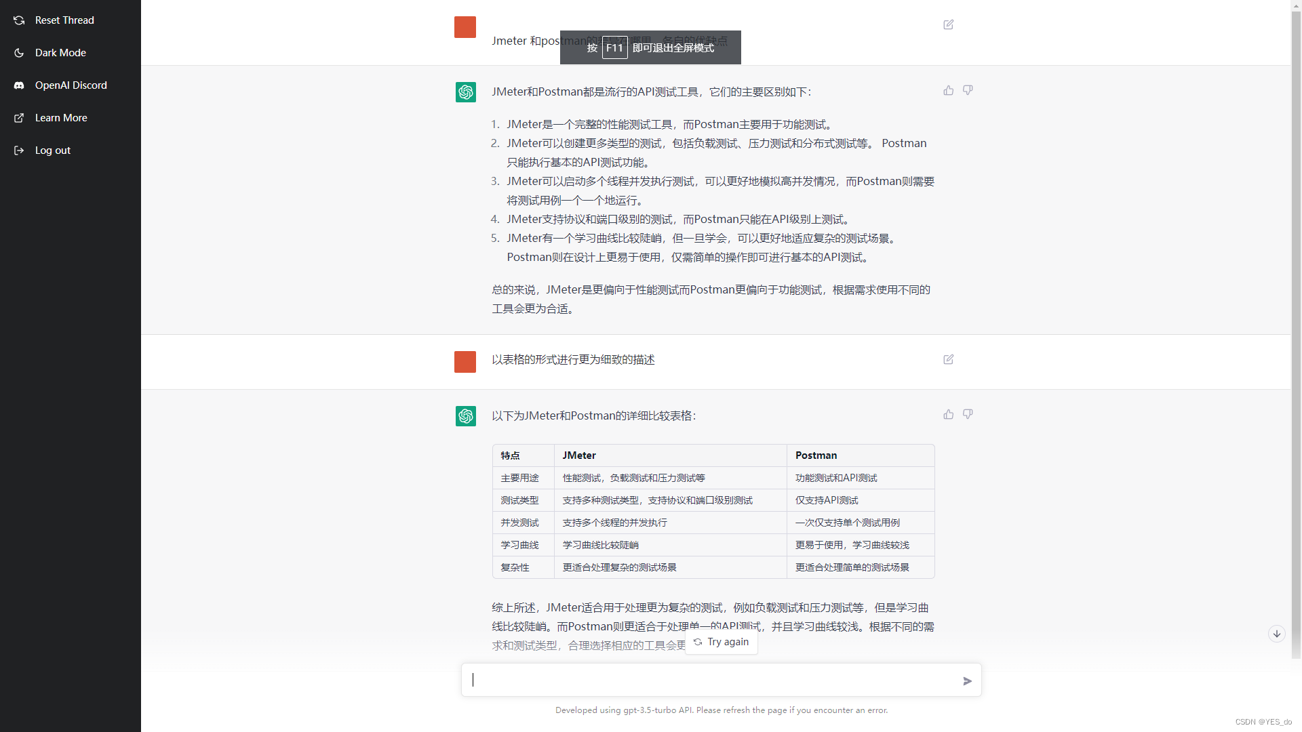
Task: Click the orange user avatar on first message
Action: click(465, 27)
